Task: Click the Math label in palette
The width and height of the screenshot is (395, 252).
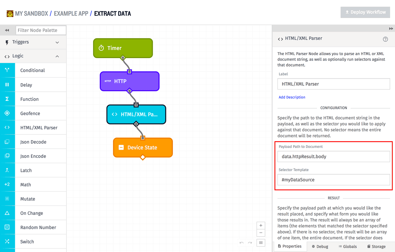Action: (26, 185)
